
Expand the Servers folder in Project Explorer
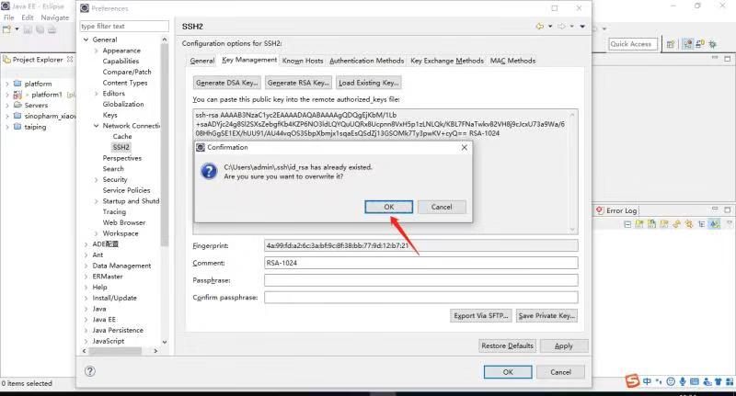[x=7, y=106]
